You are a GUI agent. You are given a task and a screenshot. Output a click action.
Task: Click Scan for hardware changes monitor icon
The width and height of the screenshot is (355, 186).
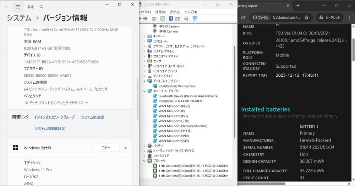(195, 18)
